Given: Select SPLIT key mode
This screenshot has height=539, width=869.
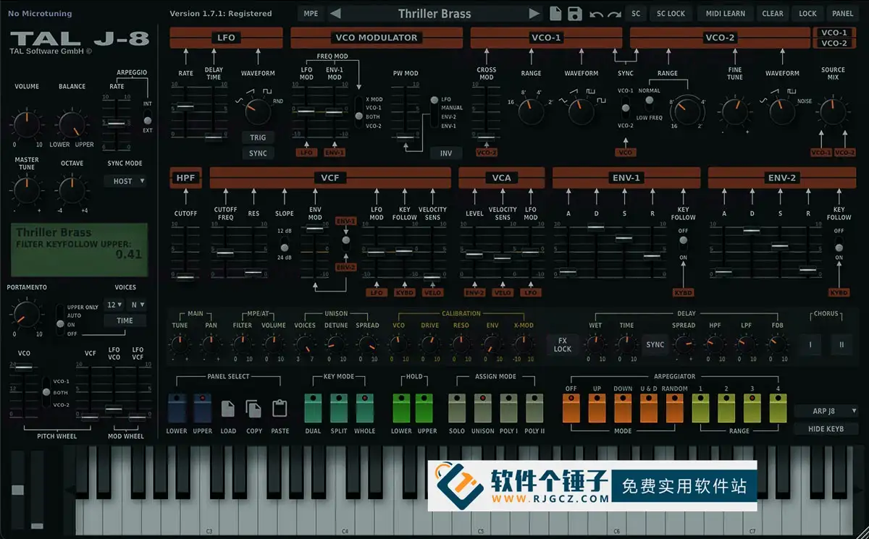Looking at the screenshot, I should tap(339, 409).
